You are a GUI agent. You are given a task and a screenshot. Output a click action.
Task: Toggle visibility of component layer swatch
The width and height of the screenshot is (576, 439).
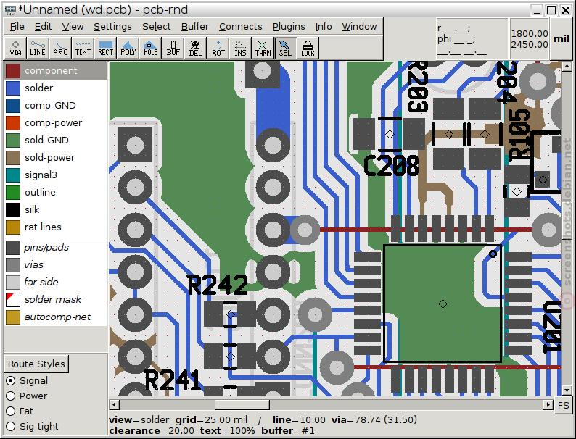(13, 71)
